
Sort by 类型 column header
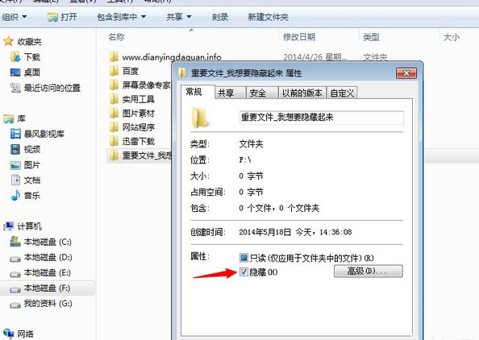[371, 37]
